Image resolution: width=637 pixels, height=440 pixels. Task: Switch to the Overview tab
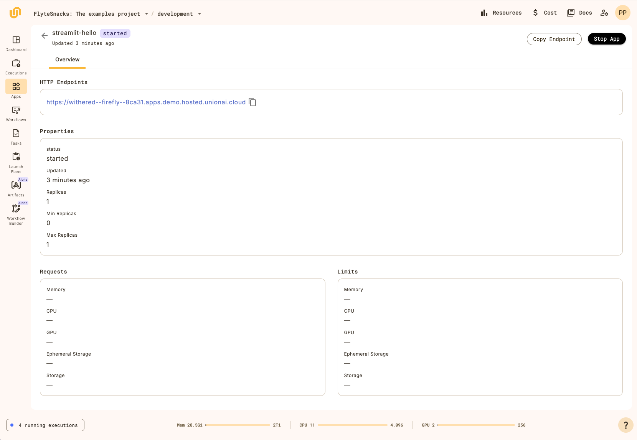click(67, 59)
